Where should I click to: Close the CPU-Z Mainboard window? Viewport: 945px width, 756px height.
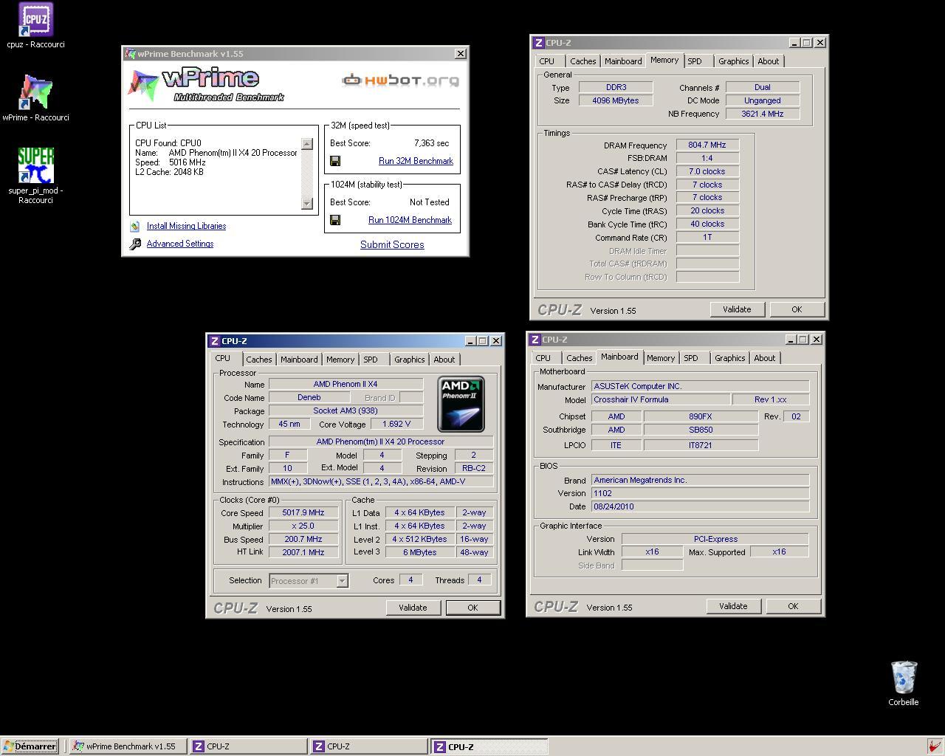pos(816,340)
